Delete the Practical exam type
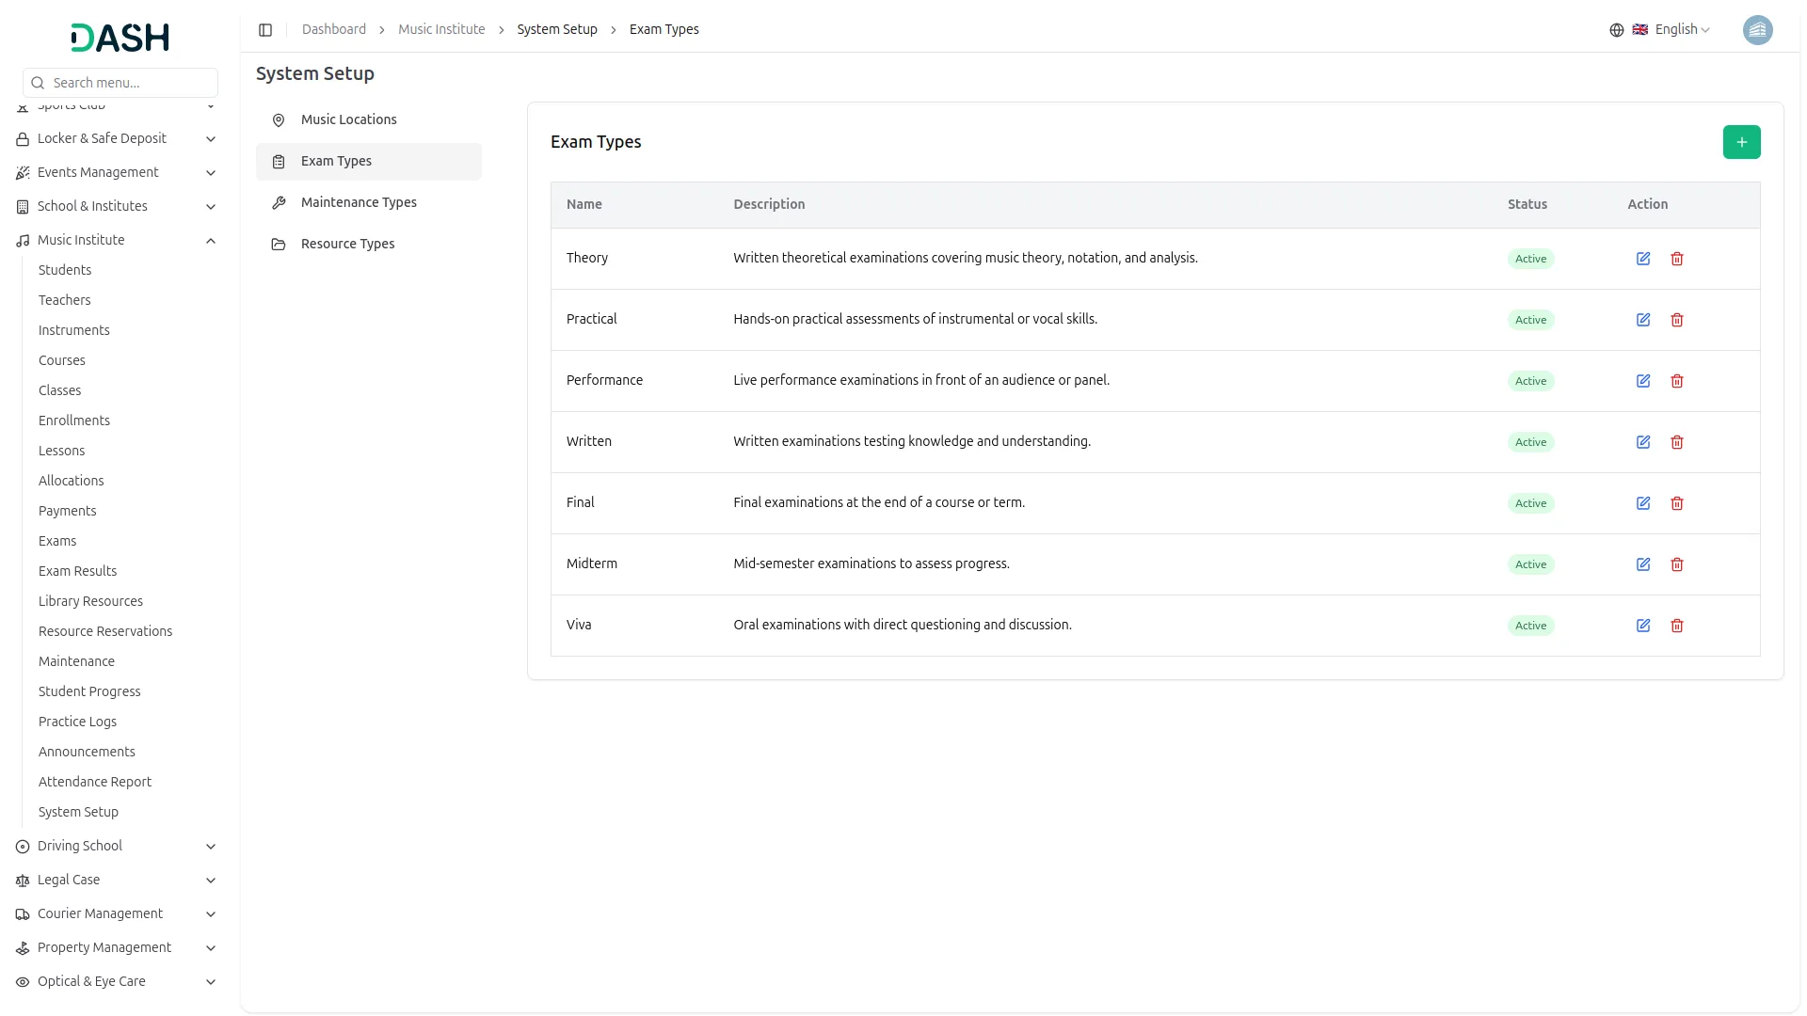 coord(1676,320)
